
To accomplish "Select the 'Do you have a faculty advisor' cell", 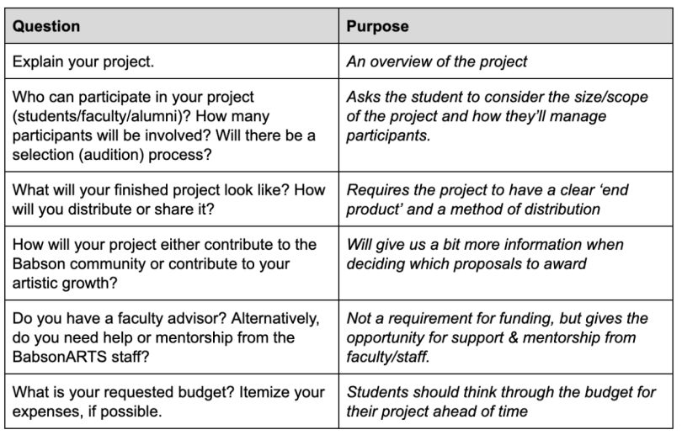I will point(172,337).
